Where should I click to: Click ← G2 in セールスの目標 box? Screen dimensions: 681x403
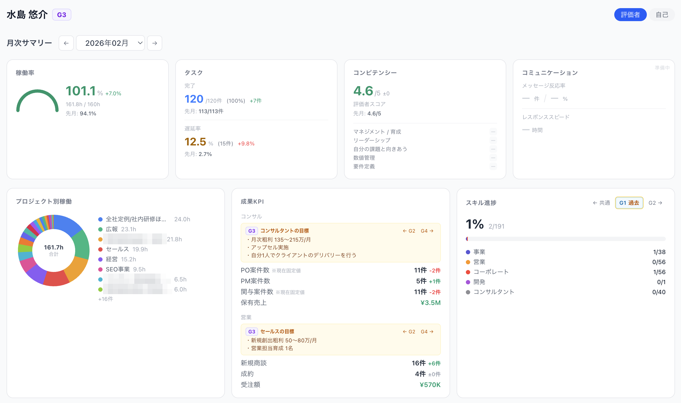point(409,331)
